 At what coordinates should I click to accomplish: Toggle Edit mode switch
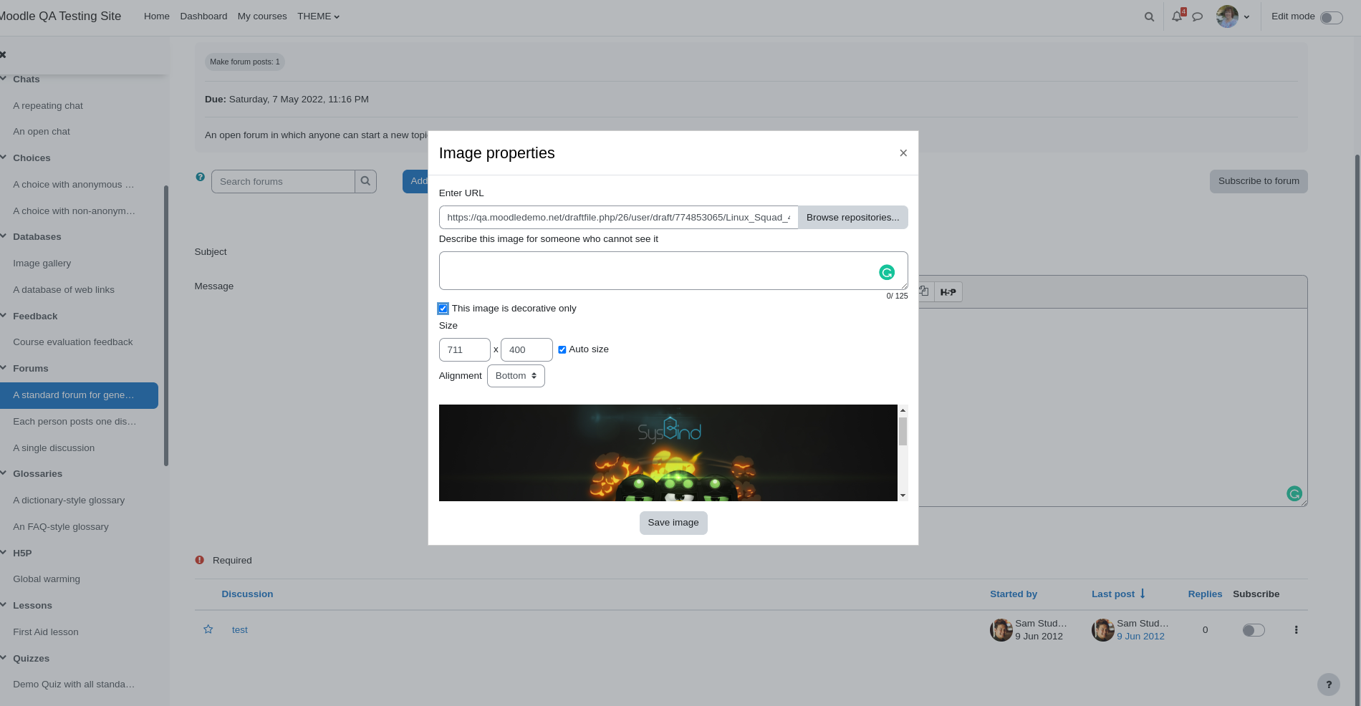click(x=1332, y=18)
